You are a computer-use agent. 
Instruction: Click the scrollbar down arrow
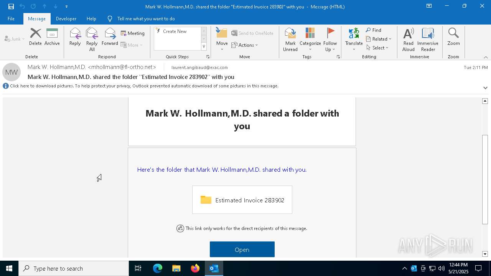click(x=485, y=254)
